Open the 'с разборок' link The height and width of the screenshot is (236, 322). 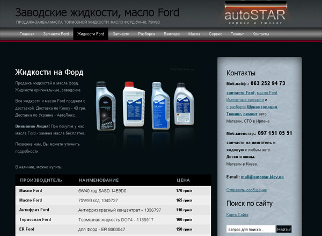(236, 107)
